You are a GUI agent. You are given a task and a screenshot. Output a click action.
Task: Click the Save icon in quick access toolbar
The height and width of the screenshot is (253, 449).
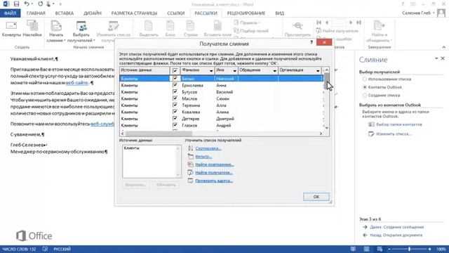point(16,4)
